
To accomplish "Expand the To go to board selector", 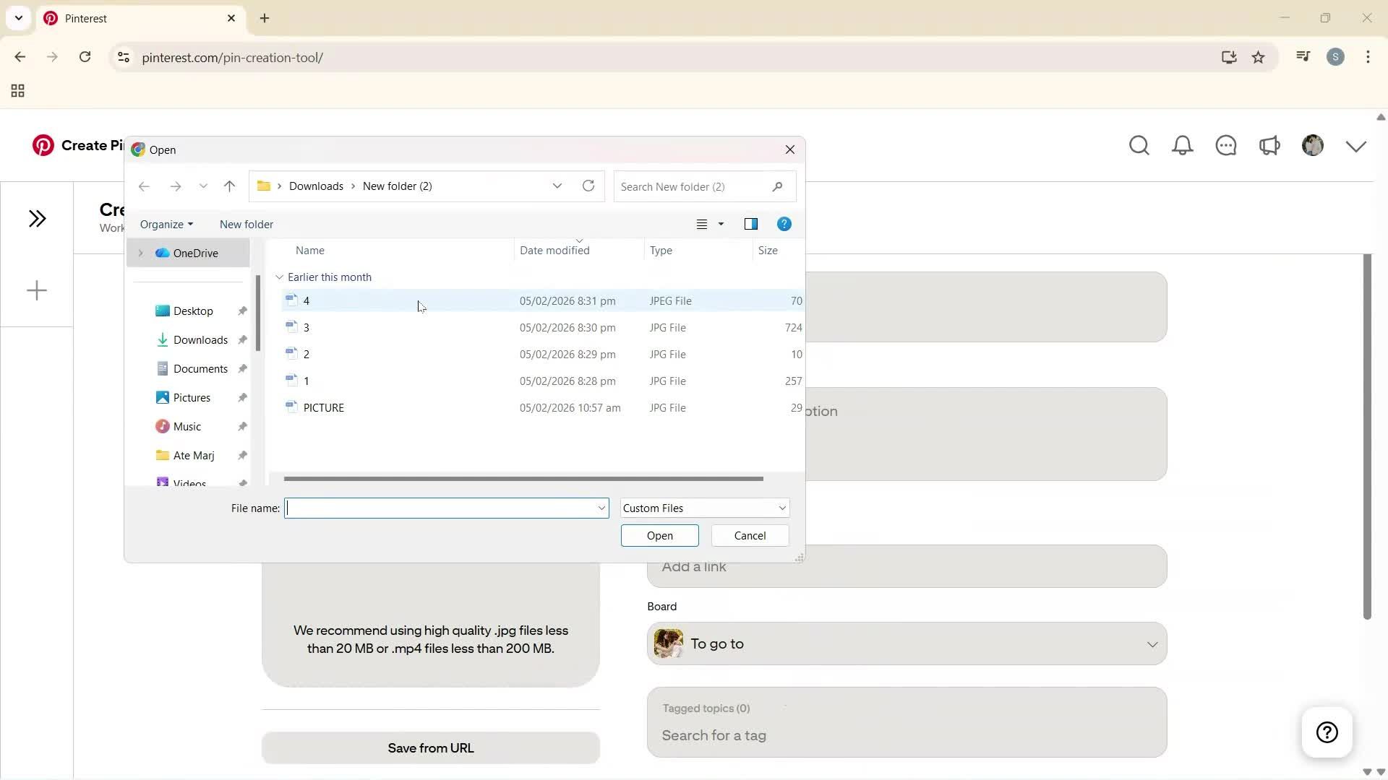I will [x=1152, y=643].
